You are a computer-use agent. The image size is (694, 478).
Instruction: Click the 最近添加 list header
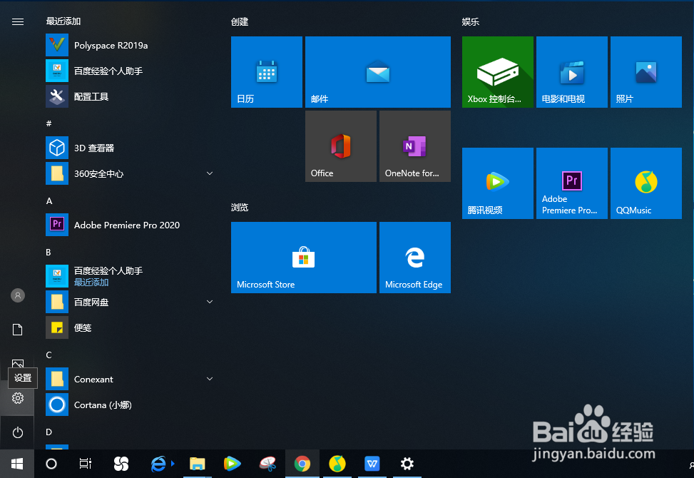click(63, 21)
